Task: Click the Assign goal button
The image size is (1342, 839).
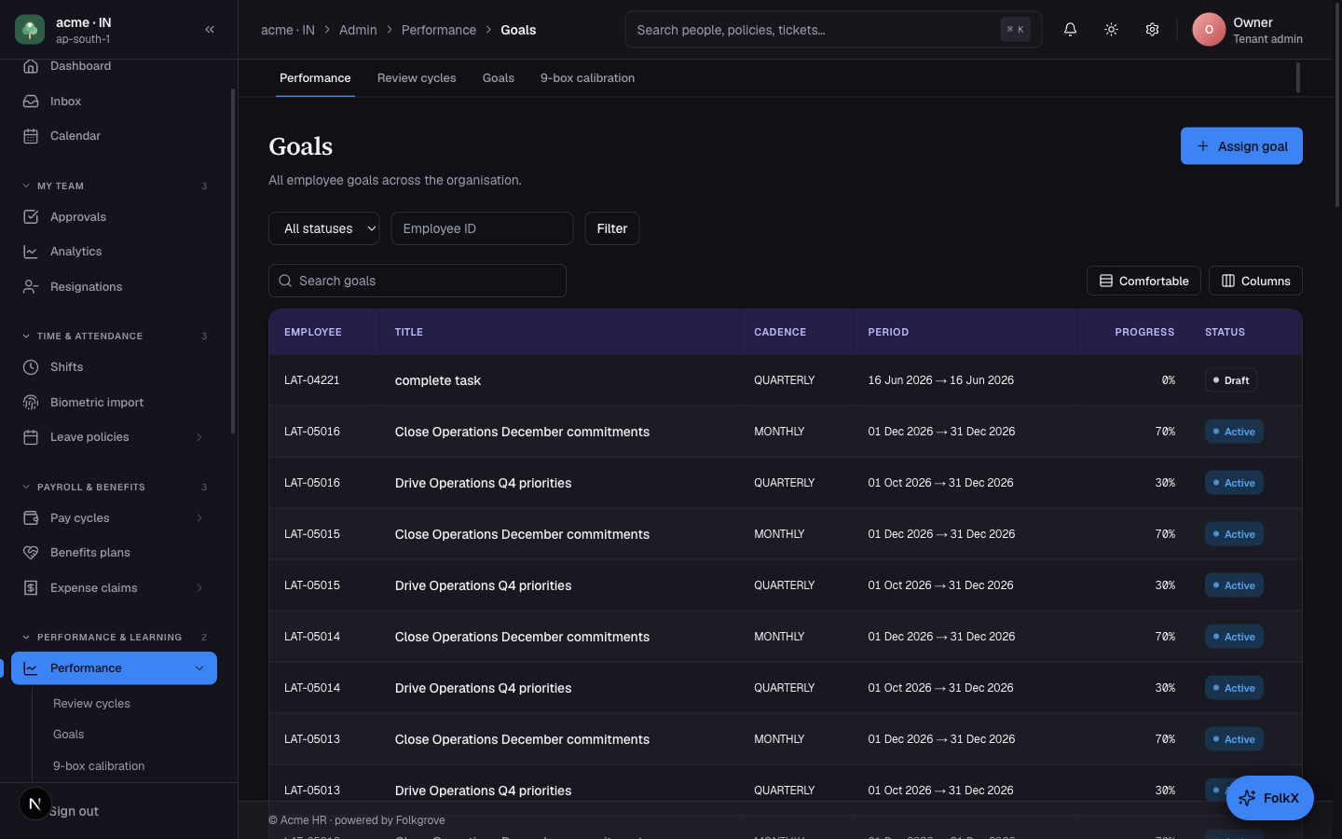Action: (x=1241, y=146)
